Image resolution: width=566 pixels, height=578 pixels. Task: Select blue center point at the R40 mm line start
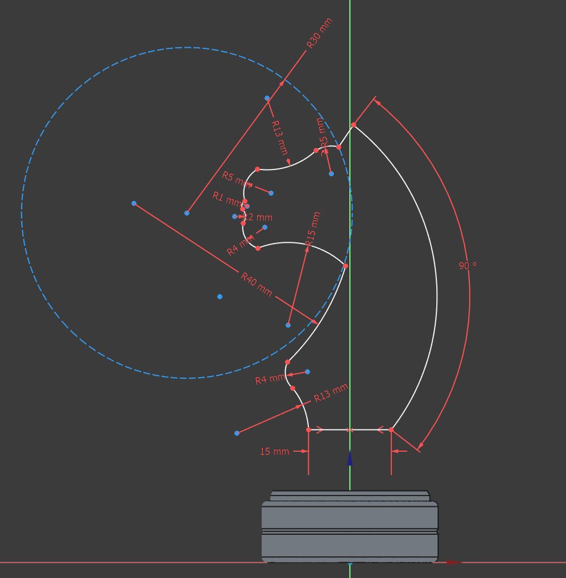tap(134, 204)
